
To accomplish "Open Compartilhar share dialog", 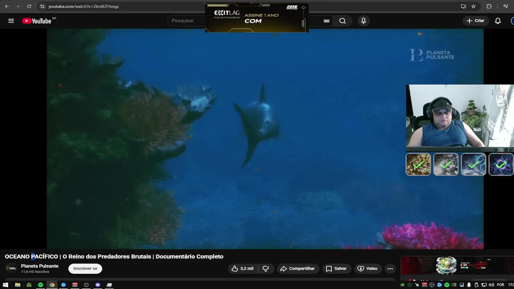I will pyautogui.click(x=298, y=269).
